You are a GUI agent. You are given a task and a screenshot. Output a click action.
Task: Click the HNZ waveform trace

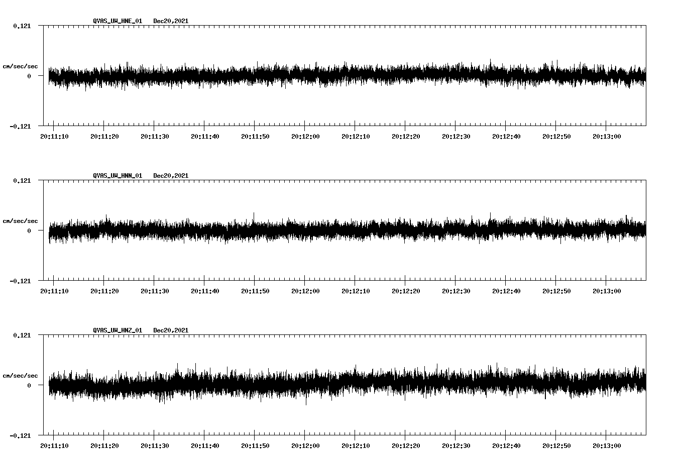(x=347, y=384)
